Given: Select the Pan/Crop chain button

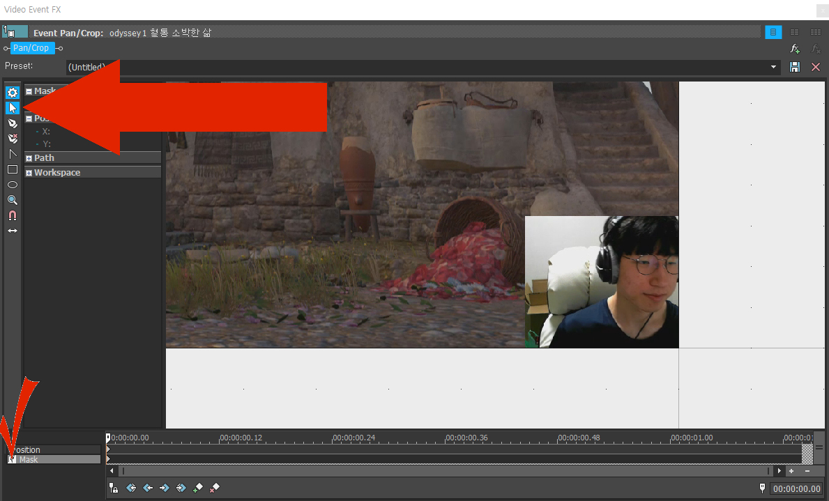Looking at the screenshot, I should [x=31, y=48].
